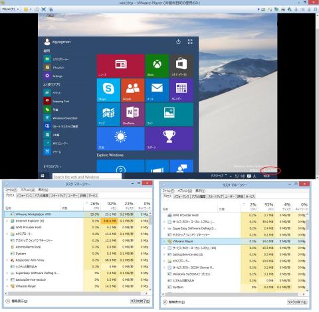The image size is (319, 312).
Task: Click the Start menu power button
Action: 178,42
